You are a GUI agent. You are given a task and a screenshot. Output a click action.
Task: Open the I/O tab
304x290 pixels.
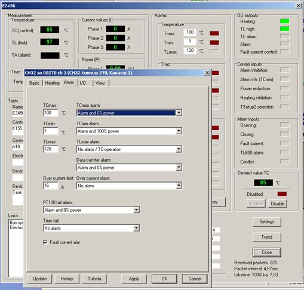click(x=82, y=83)
